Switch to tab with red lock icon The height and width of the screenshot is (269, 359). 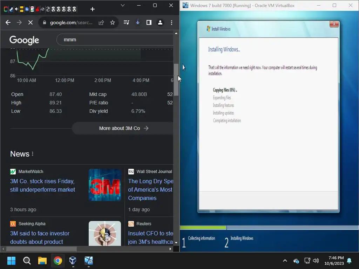coord(37,9)
